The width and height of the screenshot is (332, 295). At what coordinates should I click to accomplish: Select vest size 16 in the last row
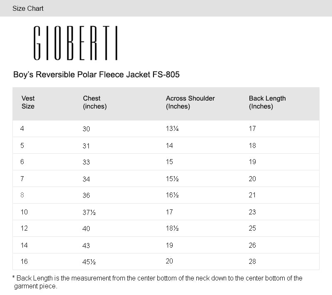(x=24, y=261)
